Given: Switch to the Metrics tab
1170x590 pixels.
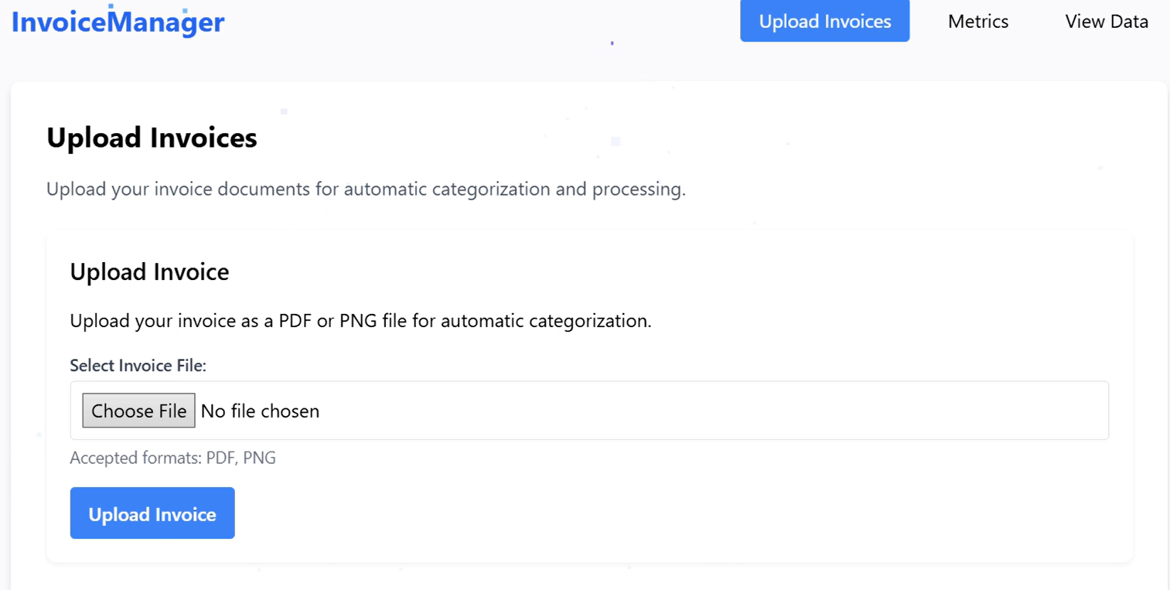Looking at the screenshot, I should (x=977, y=22).
